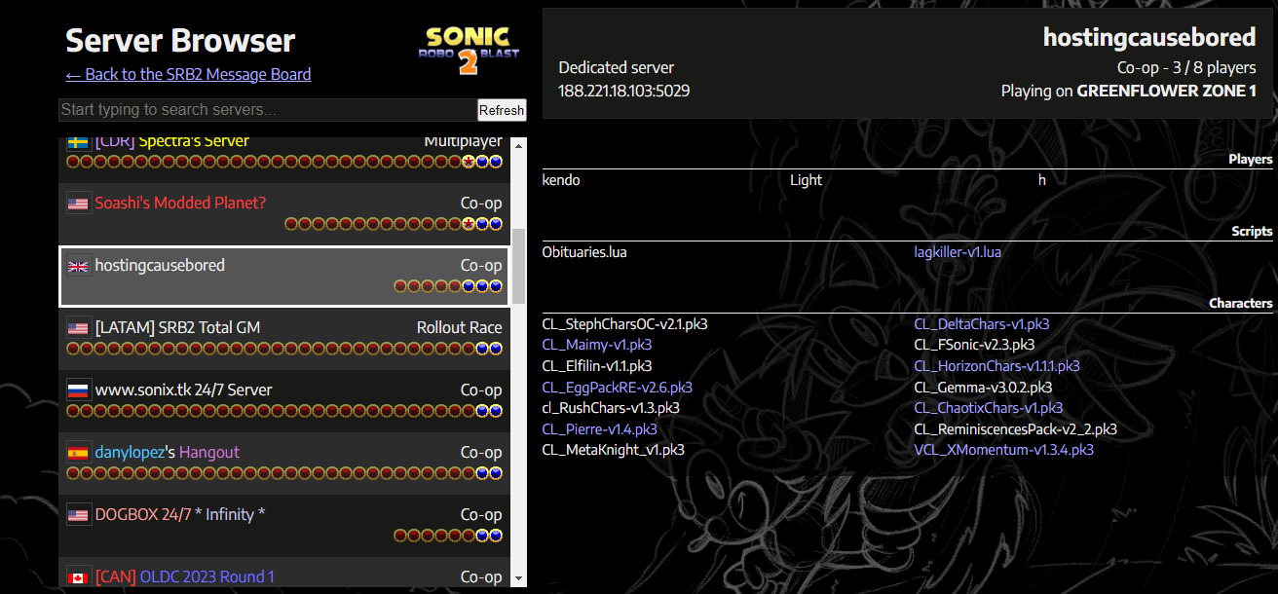The image size is (1278, 594).
Task: Click CL_Elfilin-v1.1.pk3 file name
Action: 597,366
